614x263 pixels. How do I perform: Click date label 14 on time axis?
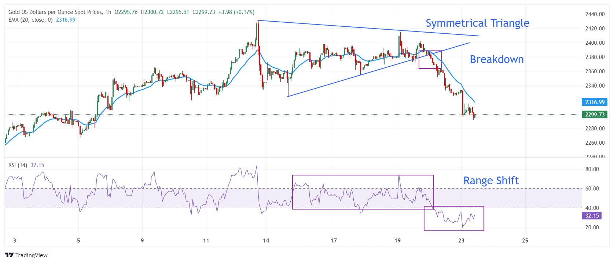pos(266,241)
